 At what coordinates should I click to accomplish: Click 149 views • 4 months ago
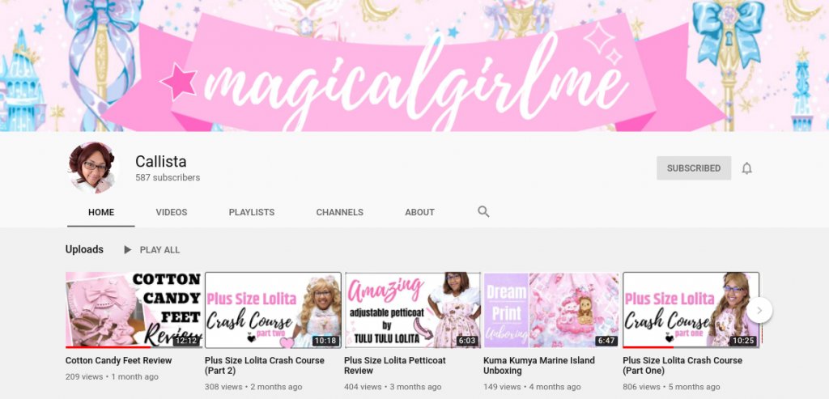(x=532, y=387)
